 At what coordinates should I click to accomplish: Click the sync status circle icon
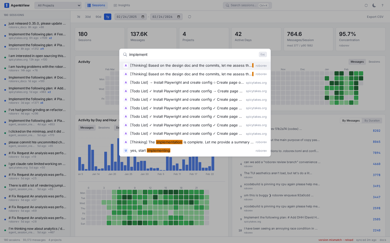(366, 5)
